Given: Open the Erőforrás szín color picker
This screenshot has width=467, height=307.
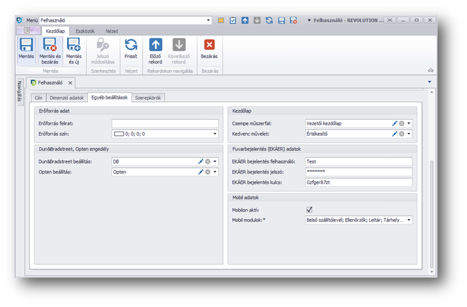Looking at the screenshot, I should click(215, 133).
